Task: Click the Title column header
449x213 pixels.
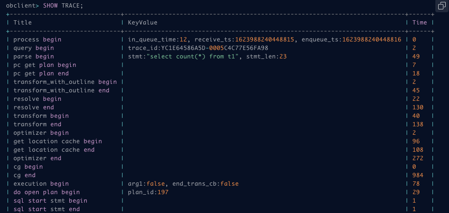Action: pyautogui.click(x=23, y=22)
